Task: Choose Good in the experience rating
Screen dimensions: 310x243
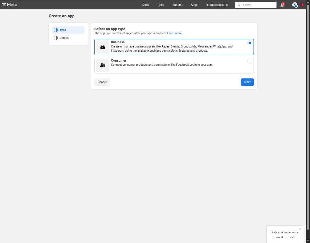Action: 273,237
